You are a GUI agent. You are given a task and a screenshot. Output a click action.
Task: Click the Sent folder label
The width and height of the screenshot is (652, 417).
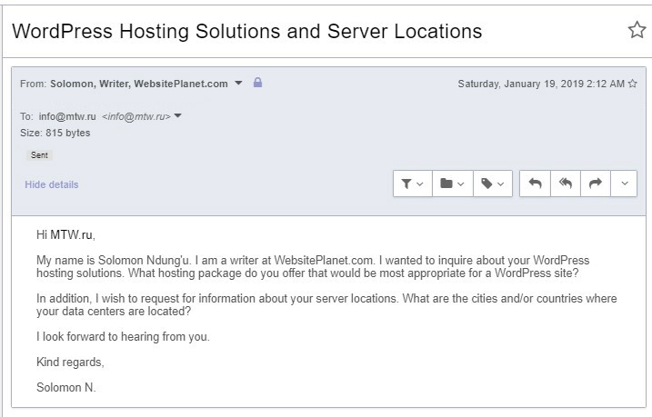(x=39, y=155)
